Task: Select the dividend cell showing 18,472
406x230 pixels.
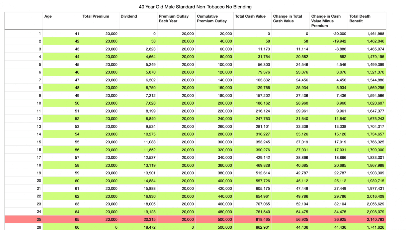Action: pyautogui.click(x=149, y=227)
